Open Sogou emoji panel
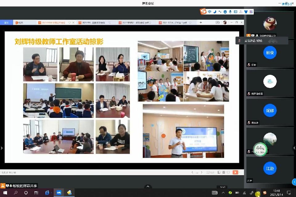The height and width of the screenshot is (197, 296). [225, 12]
